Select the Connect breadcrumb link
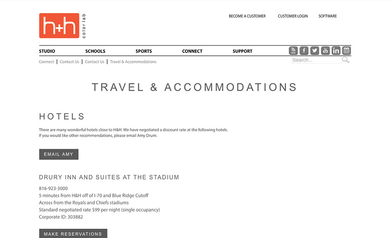 (x=46, y=62)
